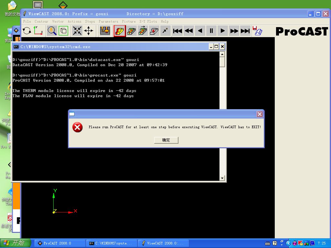Close the error dialog with X button
Image resolution: width=331 pixels, height=248 pixels.
tap(260, 114)
